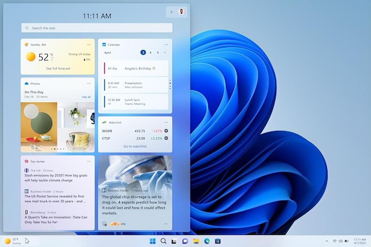Click the vertical dots beside the calendar events
The image size is (371, 247).
(x=170, y=84)
